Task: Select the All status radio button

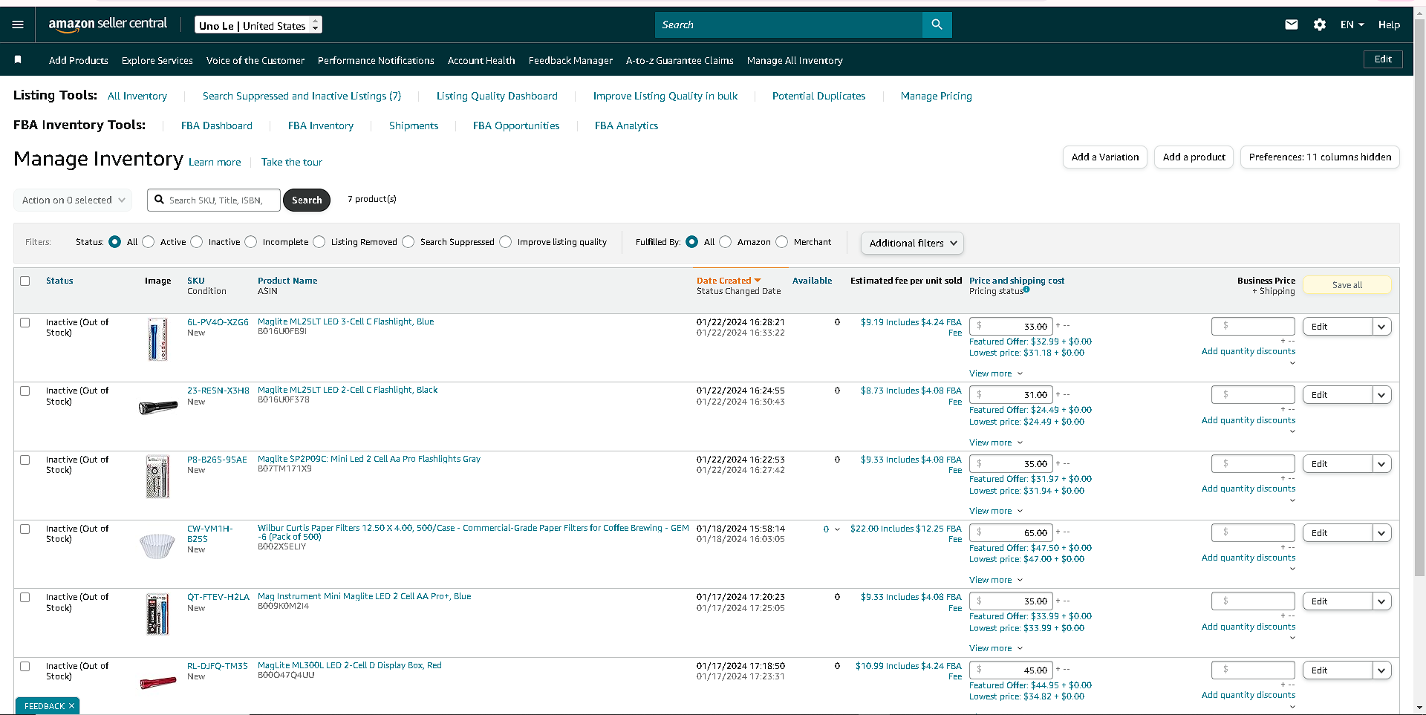Action: click(x=114, y=242)
